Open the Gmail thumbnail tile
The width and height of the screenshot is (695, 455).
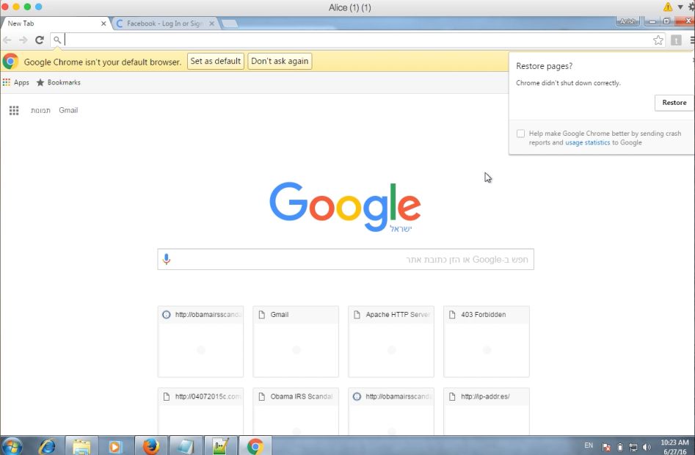[296, 341]
